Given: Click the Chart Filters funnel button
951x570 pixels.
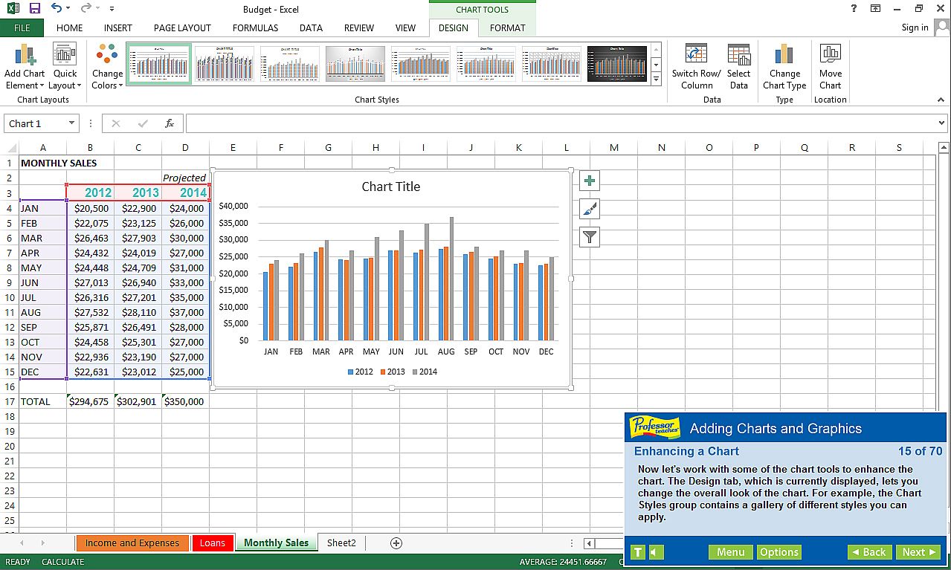Looking at the screenshot, I should (x=589, y=237).
